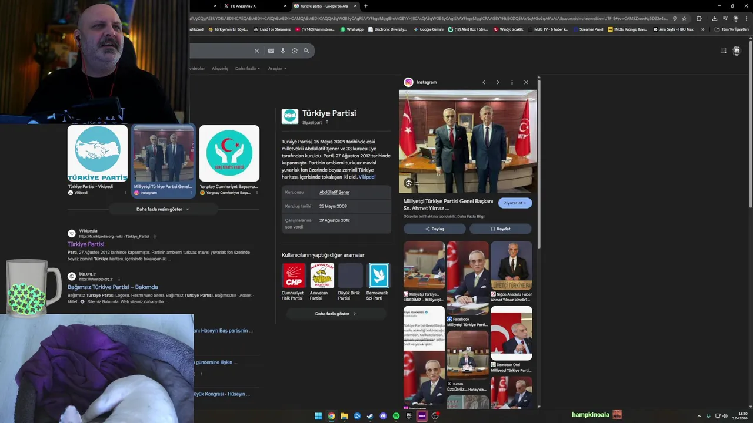This screenshot has height=423, width=753.
Task: Open the WhatsApp bookmark
Action: tap(351, 29)
